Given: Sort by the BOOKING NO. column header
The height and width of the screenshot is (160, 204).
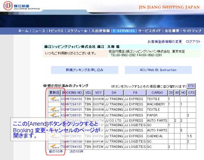Looking at the screenshot, I should [x=72, y=93].
